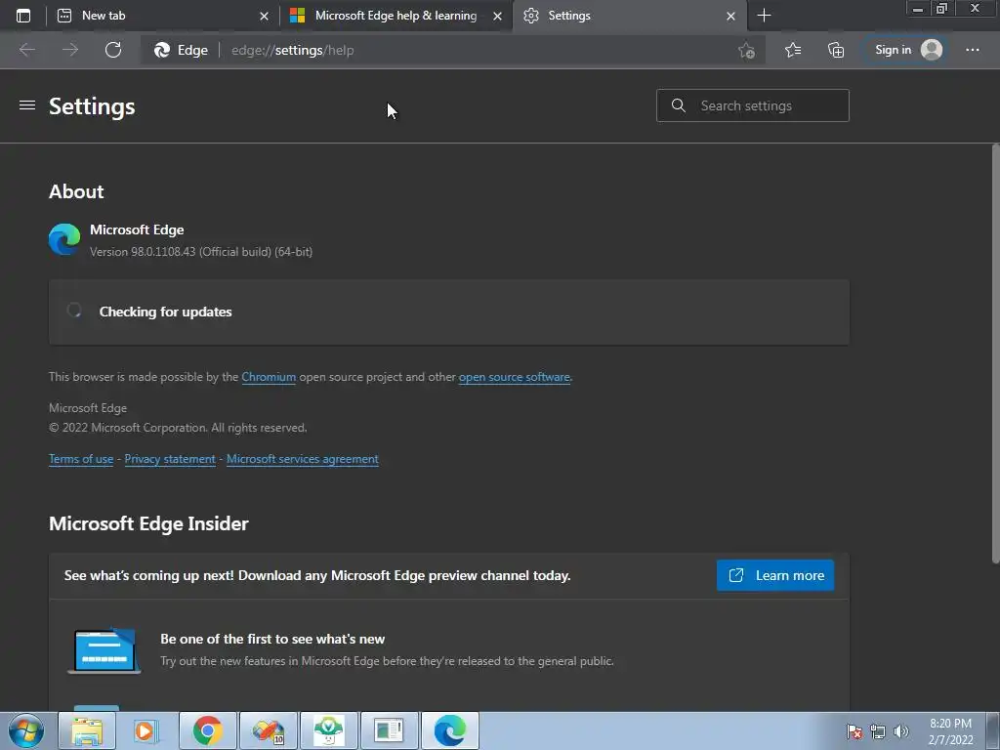Viewport: 1000px width, 750px height.
Task: Click the 2022 Microsoft Corporation copyright text
Action: tap(178, 428)
